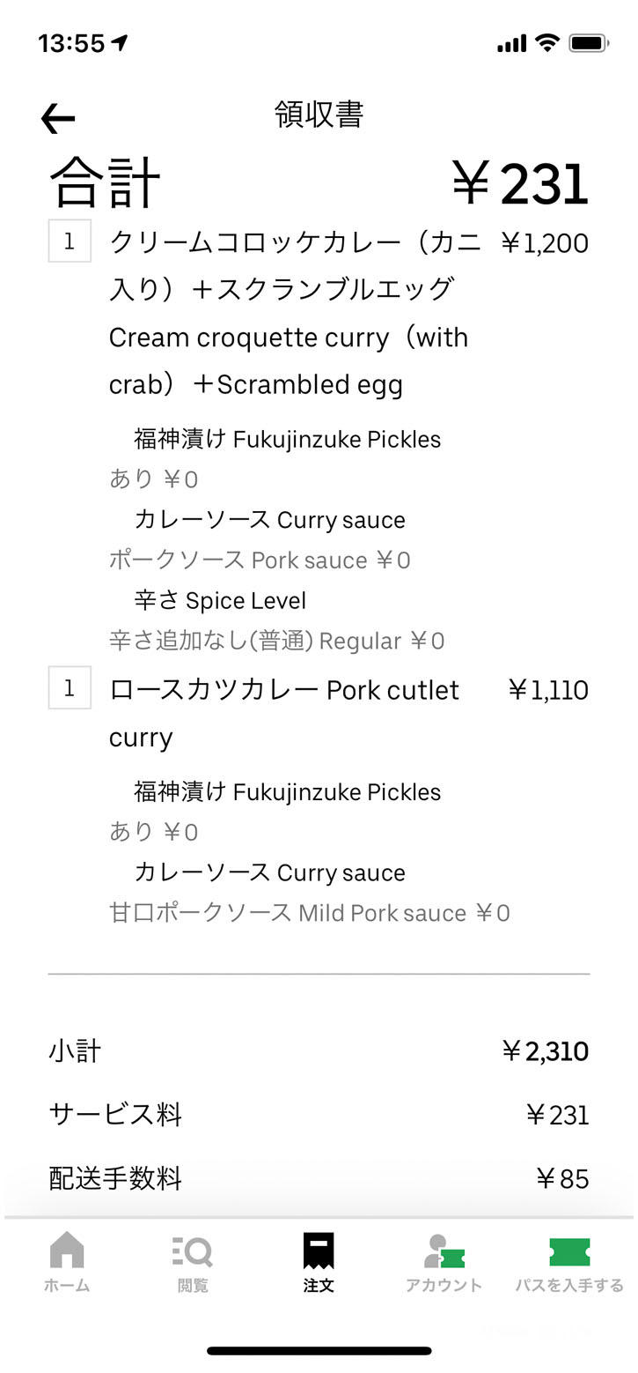Select the ホーム tab label

click(x=67, y=1286)
